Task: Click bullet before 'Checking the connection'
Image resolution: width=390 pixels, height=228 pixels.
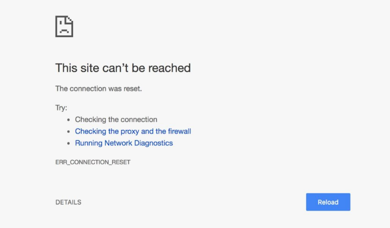Action: [x=68, y=120]
